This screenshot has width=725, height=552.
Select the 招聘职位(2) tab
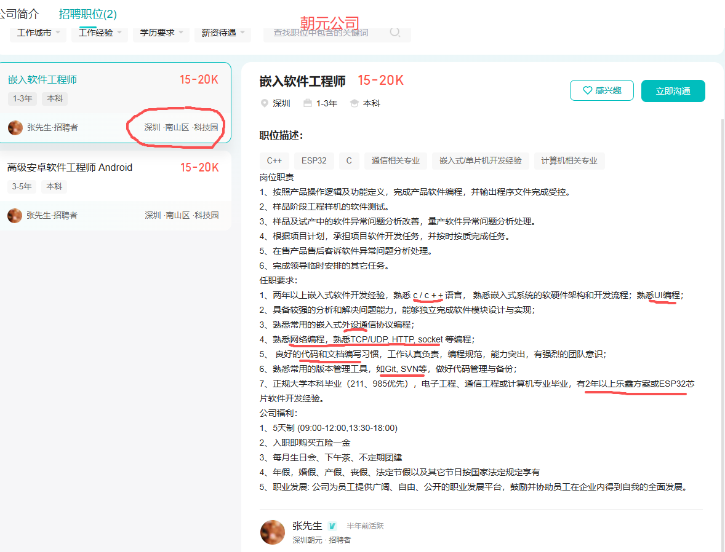pyautogui.click(x=87, y=14)
